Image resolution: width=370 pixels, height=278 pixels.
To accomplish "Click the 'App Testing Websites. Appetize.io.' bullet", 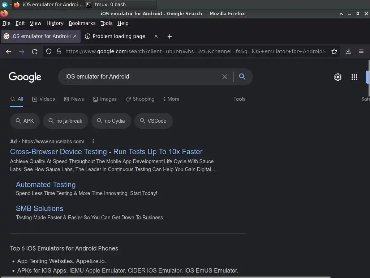I will pos(61,261).
